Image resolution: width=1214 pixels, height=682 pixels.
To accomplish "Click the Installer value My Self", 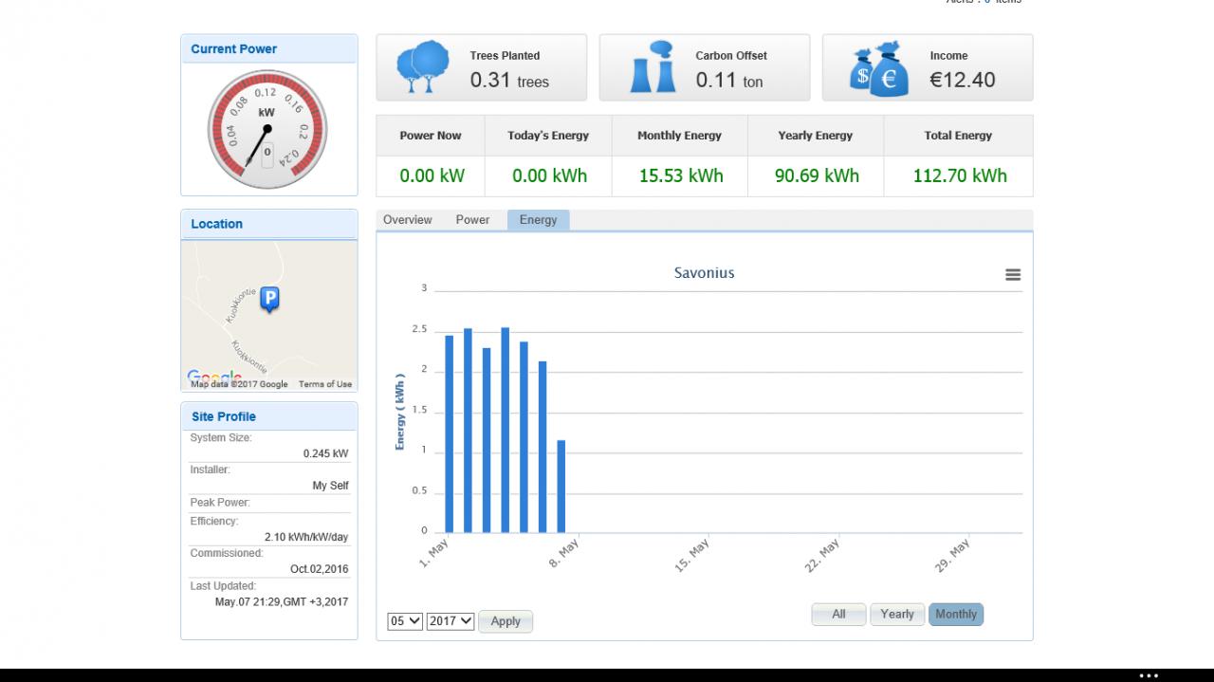I will point(330,486).
